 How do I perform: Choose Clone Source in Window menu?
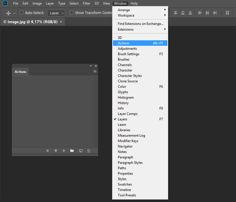click(x=140, y=81)
